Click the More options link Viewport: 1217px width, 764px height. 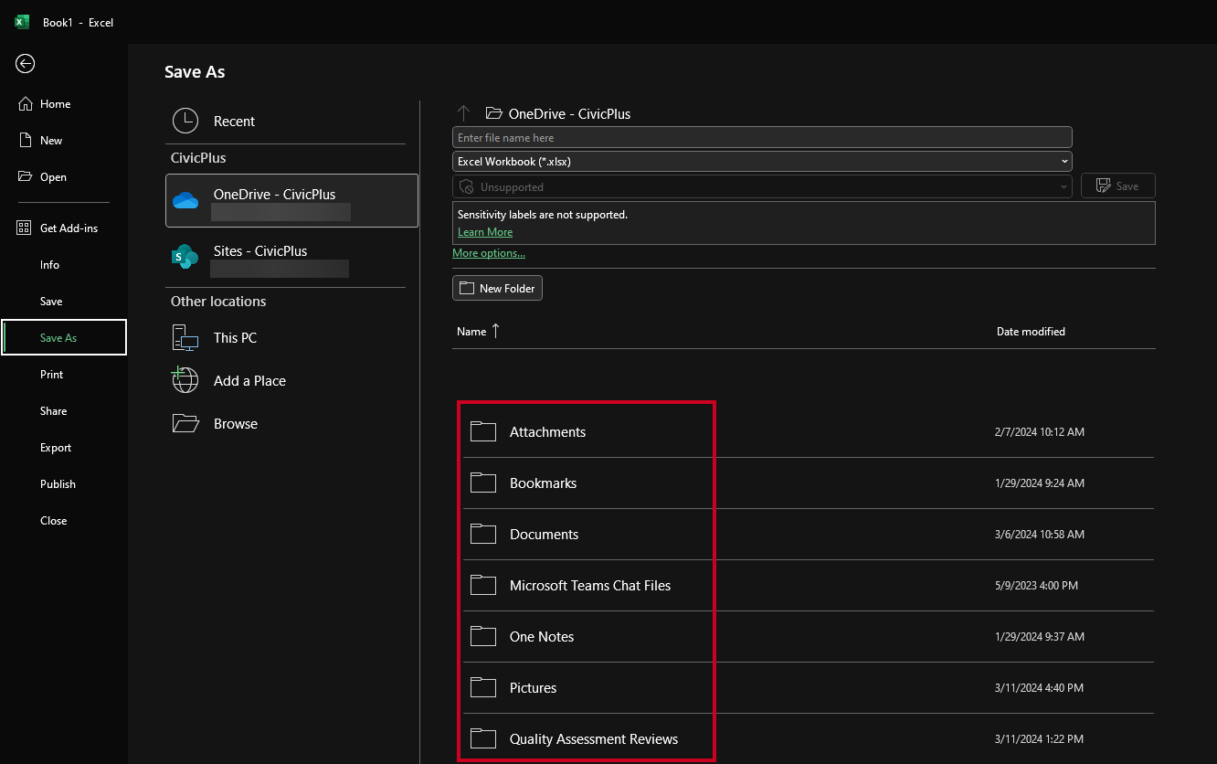[x=489, y=253]
